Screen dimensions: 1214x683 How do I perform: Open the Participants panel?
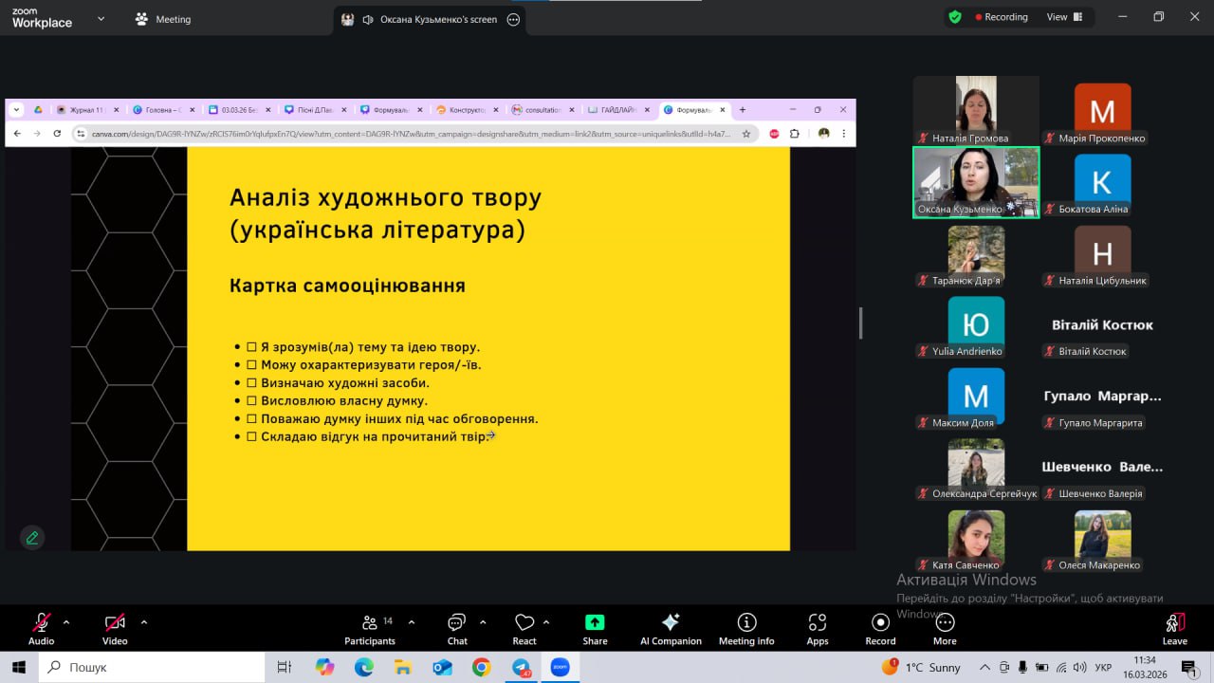click(370, 628)
